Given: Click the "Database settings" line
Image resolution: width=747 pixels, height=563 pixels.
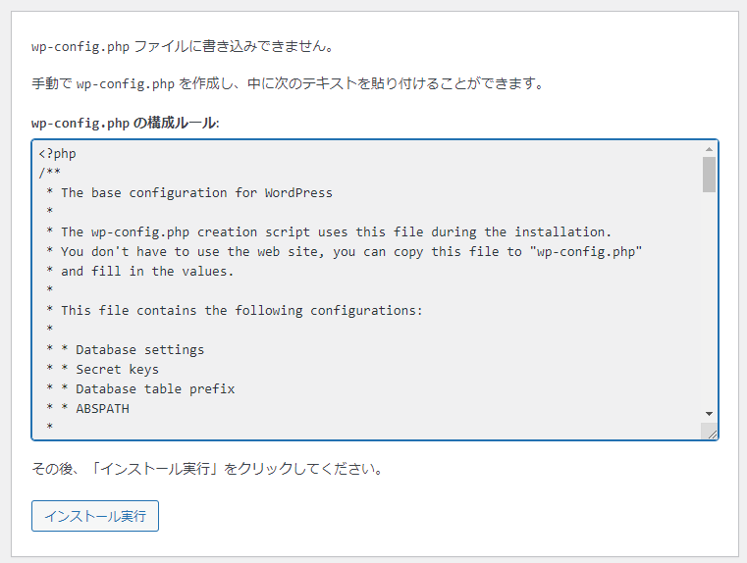Looking at the screenshot, I should 139,350.
